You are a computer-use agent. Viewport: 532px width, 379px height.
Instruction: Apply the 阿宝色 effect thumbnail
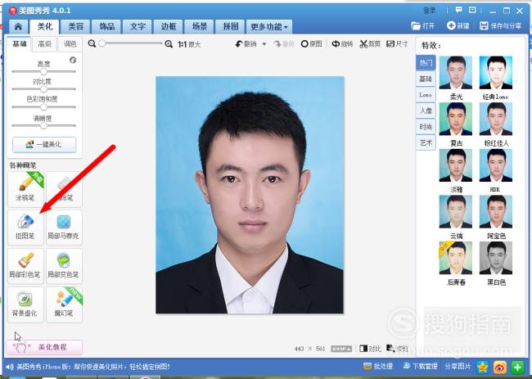pos(496,212)
